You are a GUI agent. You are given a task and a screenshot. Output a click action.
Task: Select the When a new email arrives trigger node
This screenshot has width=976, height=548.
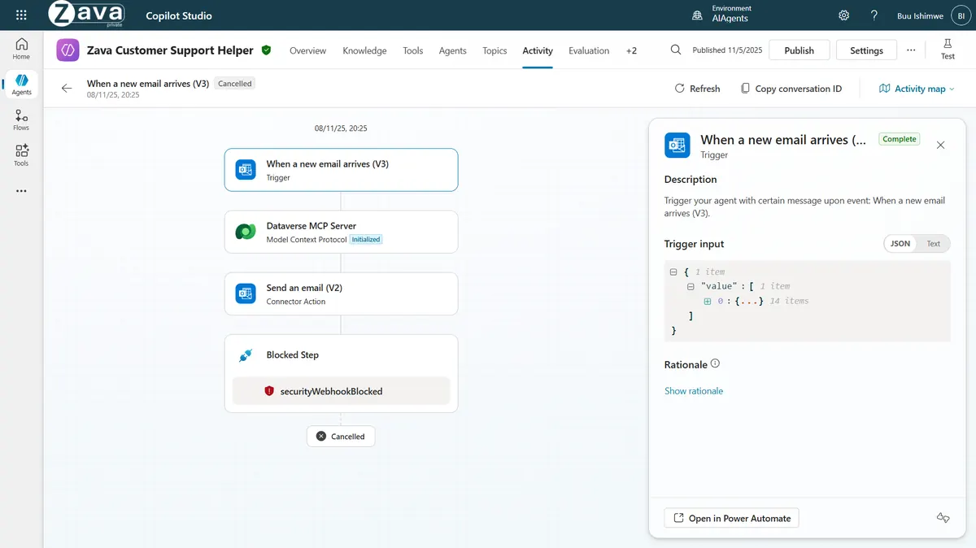point(341,170)
